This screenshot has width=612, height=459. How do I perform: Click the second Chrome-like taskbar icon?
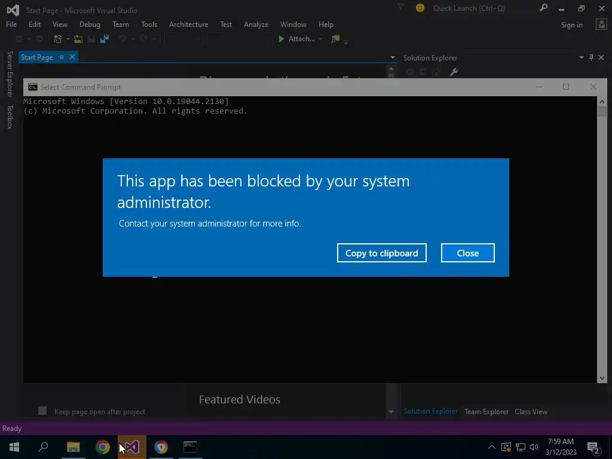coord(161,447)
